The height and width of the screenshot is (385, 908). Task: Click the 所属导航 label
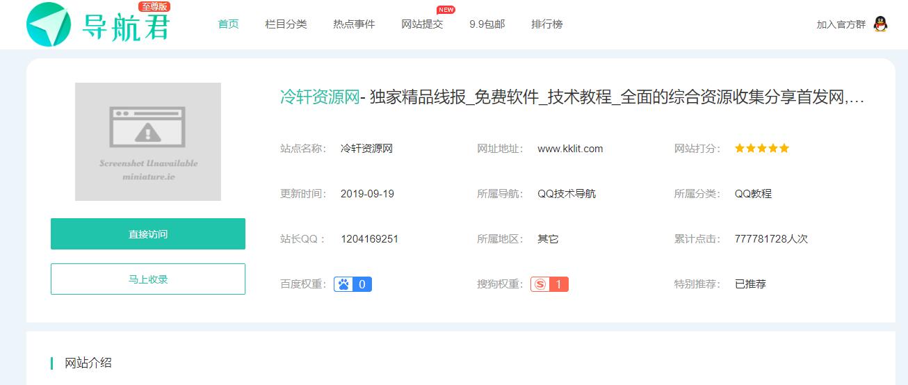click(x=500, y=194)
